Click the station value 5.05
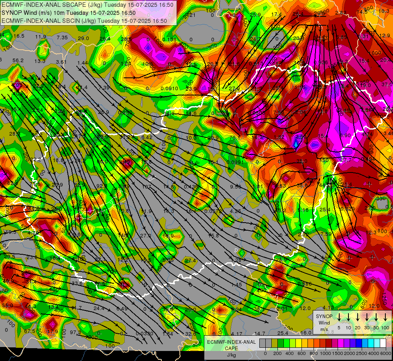393x361 pixels. click(x=168, y=260)
